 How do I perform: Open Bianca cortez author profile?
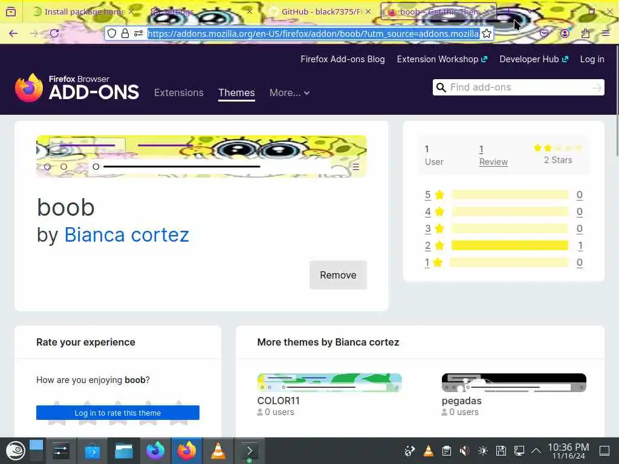(127, 235)
